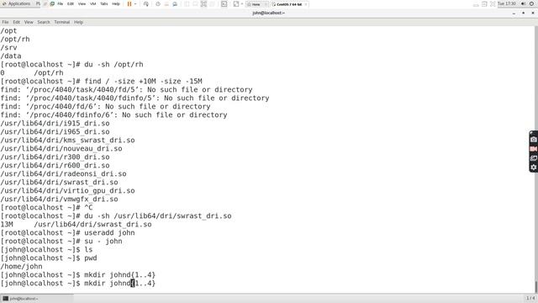The height and width of the screenshot is (303, 538).
Task: Click the orange pause VM icon
Action: coord(129,3)
